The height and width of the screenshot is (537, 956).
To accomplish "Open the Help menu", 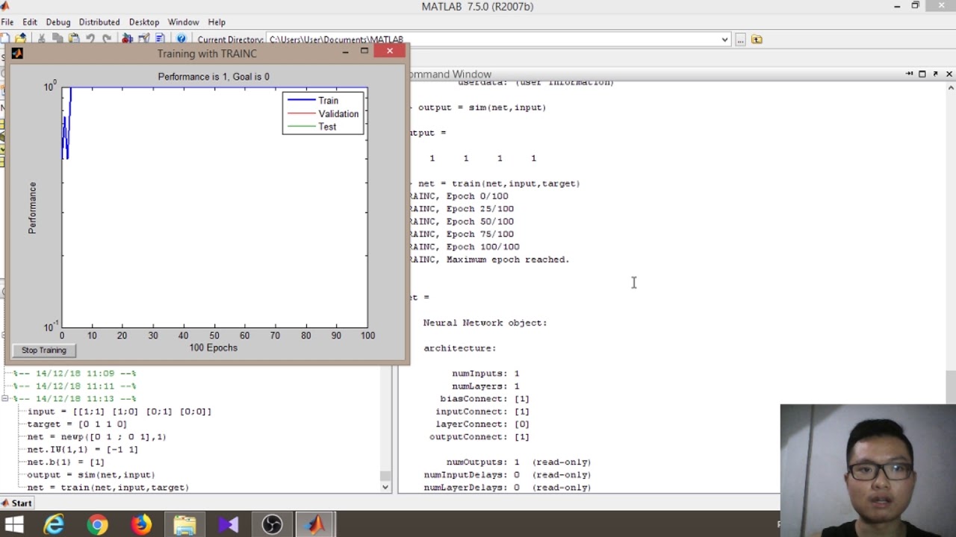I will click(217, 22).
